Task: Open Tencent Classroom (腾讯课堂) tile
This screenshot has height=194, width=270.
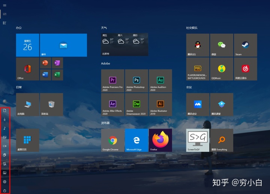Action: tap(222, 105)
